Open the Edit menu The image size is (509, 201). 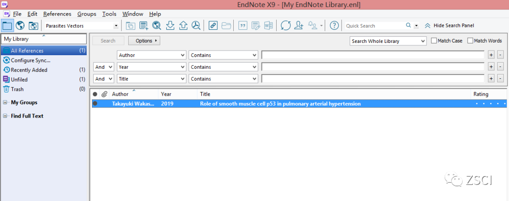pyautogui.click(x=33, y=14)
